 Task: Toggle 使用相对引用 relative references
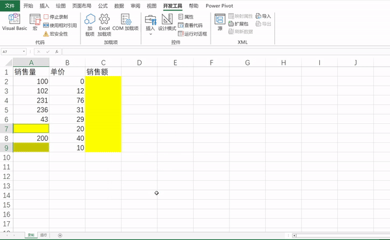(60, 25)
